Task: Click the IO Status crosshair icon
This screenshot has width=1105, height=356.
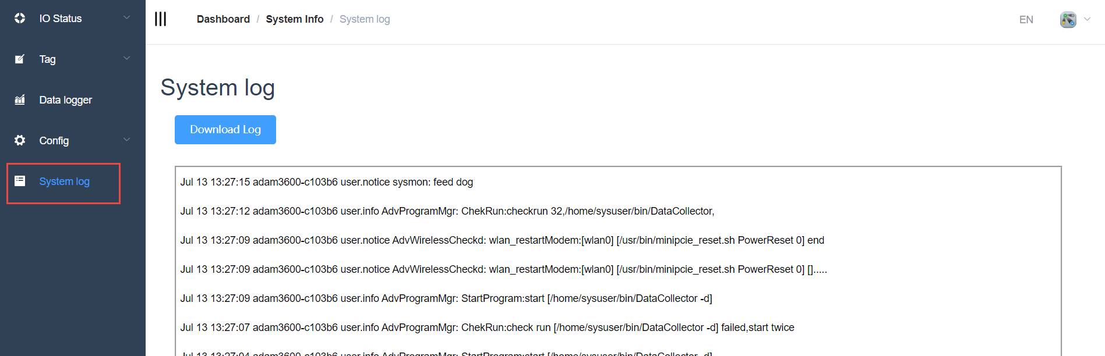Action: [x=20, y=18]
